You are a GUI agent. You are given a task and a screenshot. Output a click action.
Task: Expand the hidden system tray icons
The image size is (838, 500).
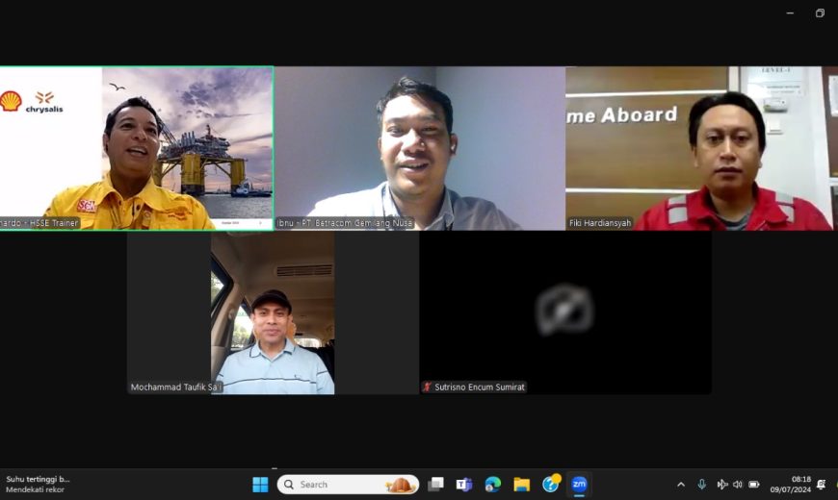point(681,485)
